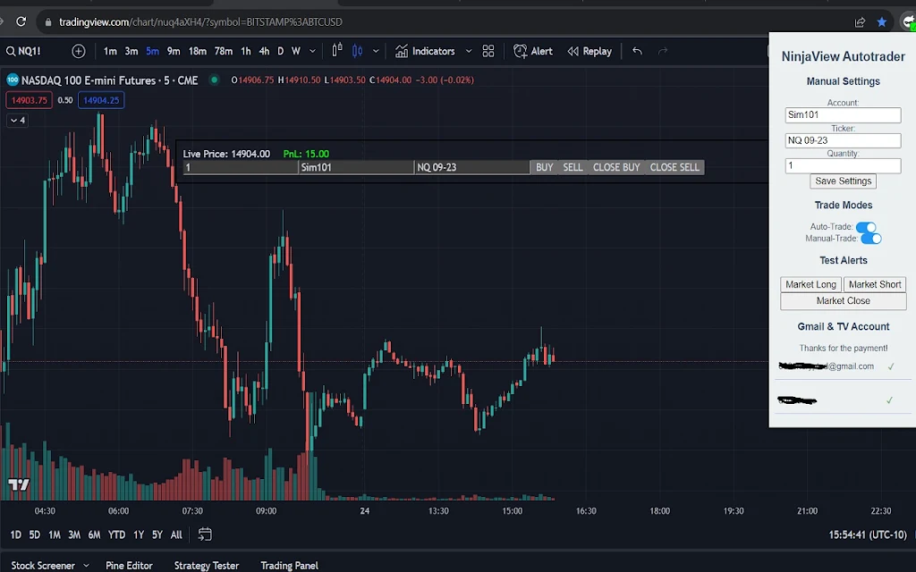Image resolution: width=916 pixels, height=572 pixels.
Task: Click the Ticker input in NinjaView panel
Action: pyautogui.click(x=843, y=140)
